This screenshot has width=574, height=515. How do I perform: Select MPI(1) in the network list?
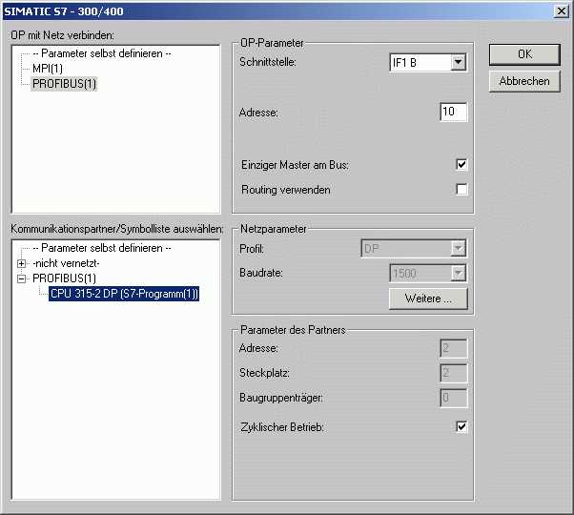(48, 69)
